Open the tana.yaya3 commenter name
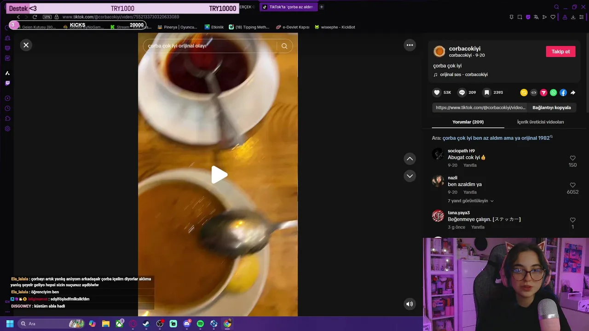 coord(459,213)
